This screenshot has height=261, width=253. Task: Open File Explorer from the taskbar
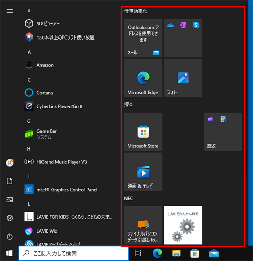pyautogui.click(x=176, y=253)
